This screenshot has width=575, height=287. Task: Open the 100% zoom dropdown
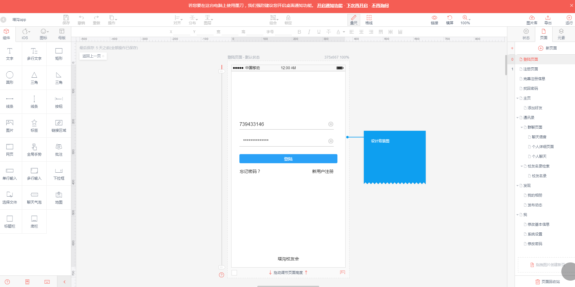pyautogui.click(x=465, y=20)
